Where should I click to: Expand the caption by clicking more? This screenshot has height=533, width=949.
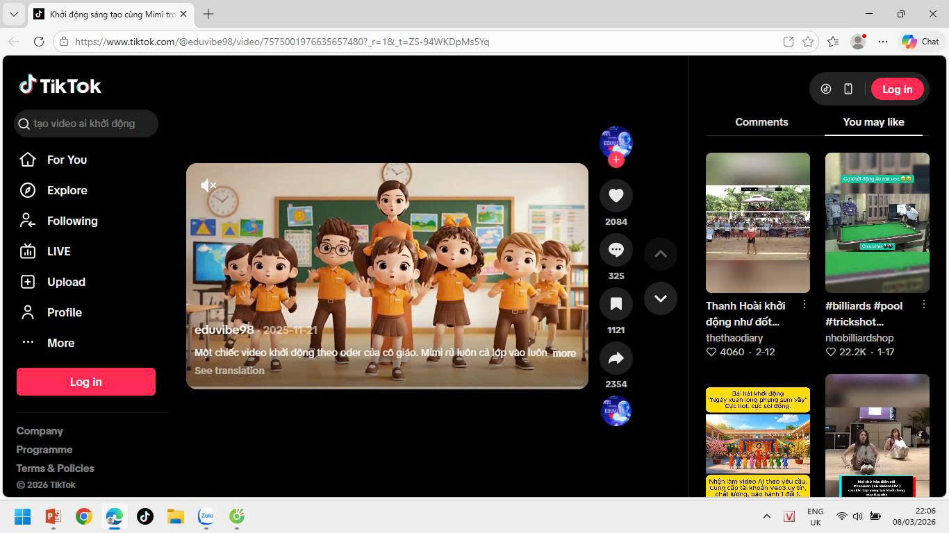(564, 353)
